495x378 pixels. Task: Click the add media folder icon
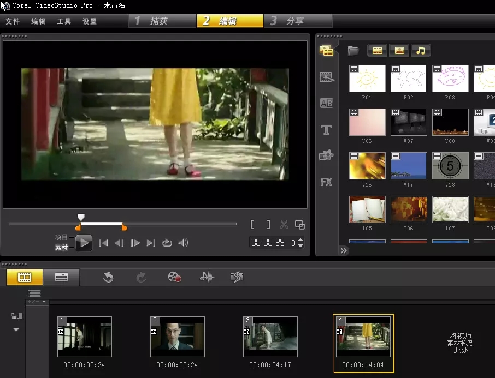point(353,51)
